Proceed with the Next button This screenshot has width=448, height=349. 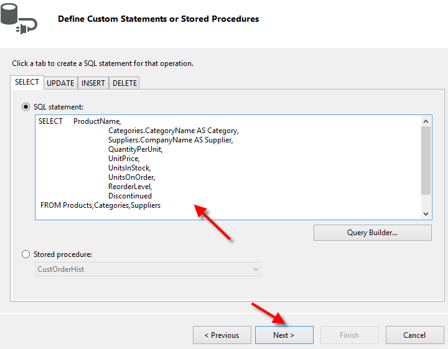[x=284, y=335]
